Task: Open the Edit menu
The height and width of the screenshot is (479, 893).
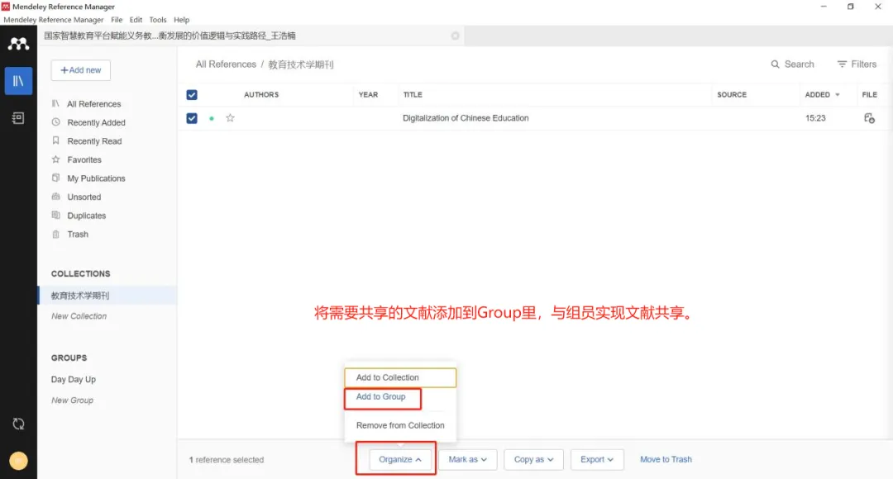Action: point(136,20)
